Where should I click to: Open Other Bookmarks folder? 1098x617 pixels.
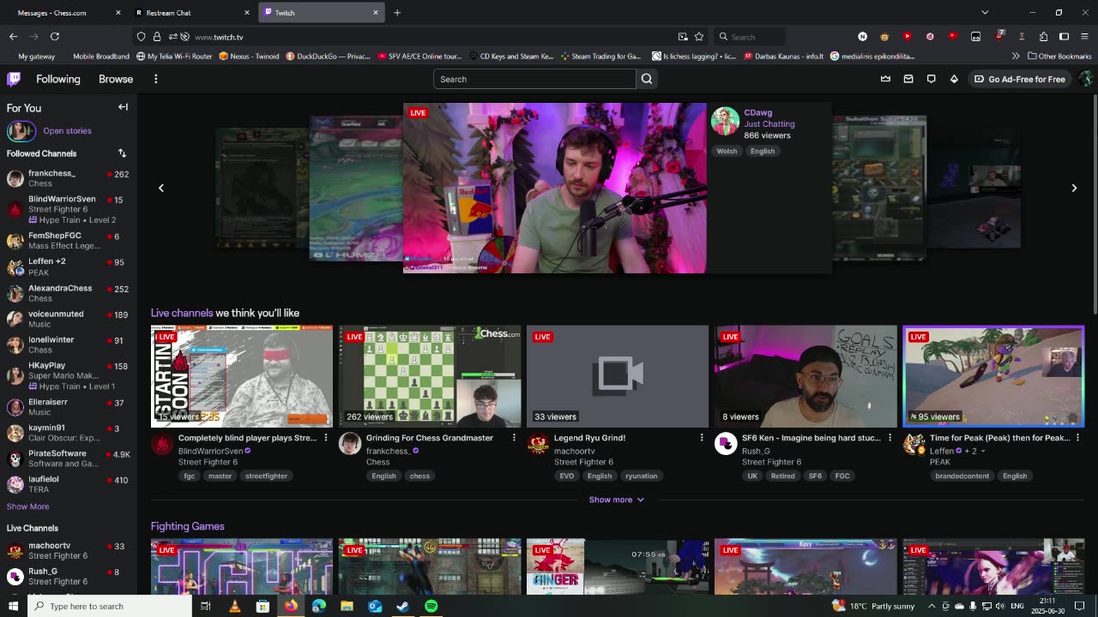1059,57
